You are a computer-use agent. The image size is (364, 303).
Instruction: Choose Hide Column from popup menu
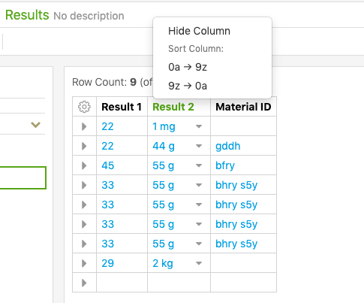(199, 31)
